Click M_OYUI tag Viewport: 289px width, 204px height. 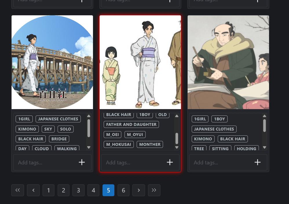(x=135, y=135)
